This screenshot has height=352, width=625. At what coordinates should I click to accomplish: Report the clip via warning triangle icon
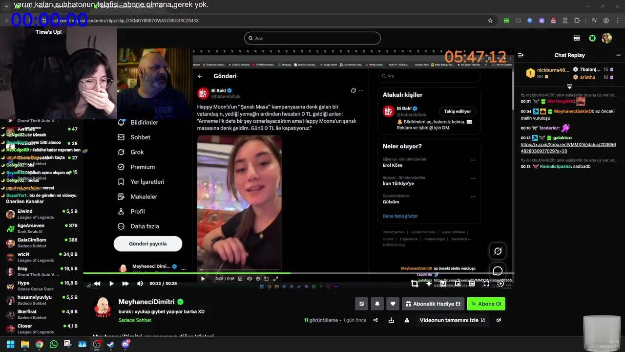(407, 320)
